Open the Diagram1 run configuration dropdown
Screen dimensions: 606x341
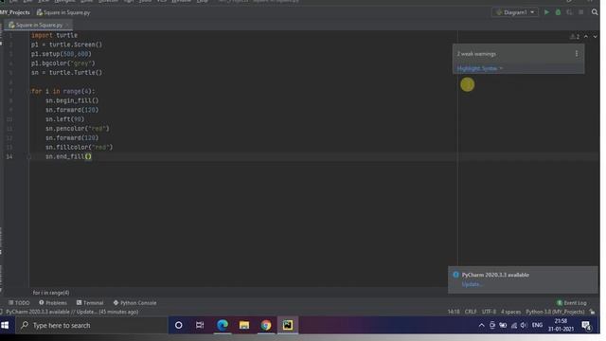pos(515,12)
